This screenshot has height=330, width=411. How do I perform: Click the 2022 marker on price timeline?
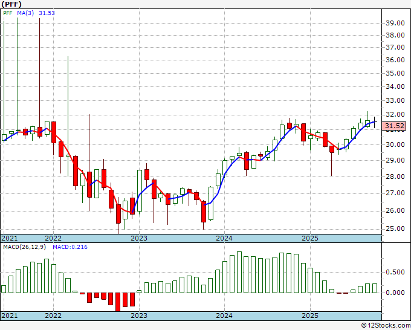coord(53,238)
